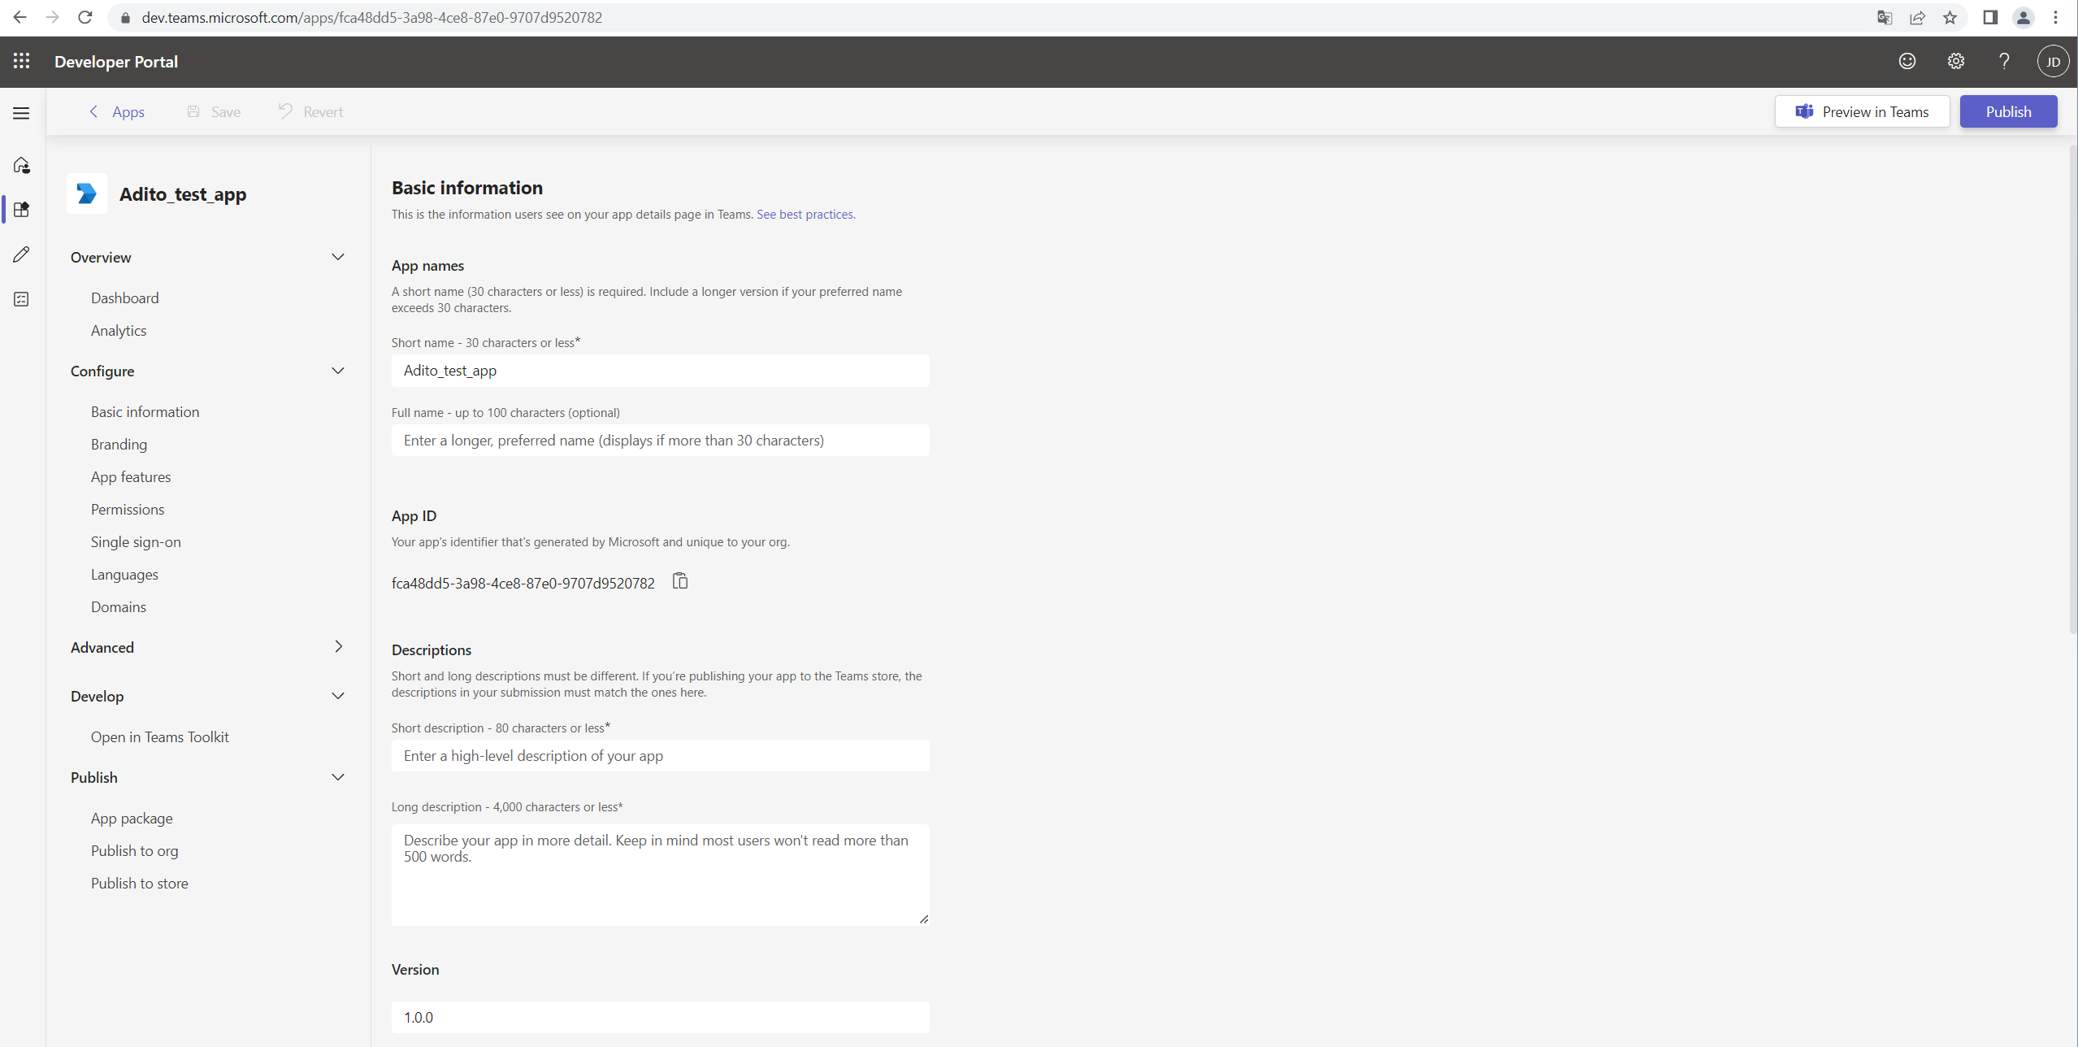Click the page vertical scrollbar
This screenshot has width=2078, height=1047.
click(x=2072, y=389)
